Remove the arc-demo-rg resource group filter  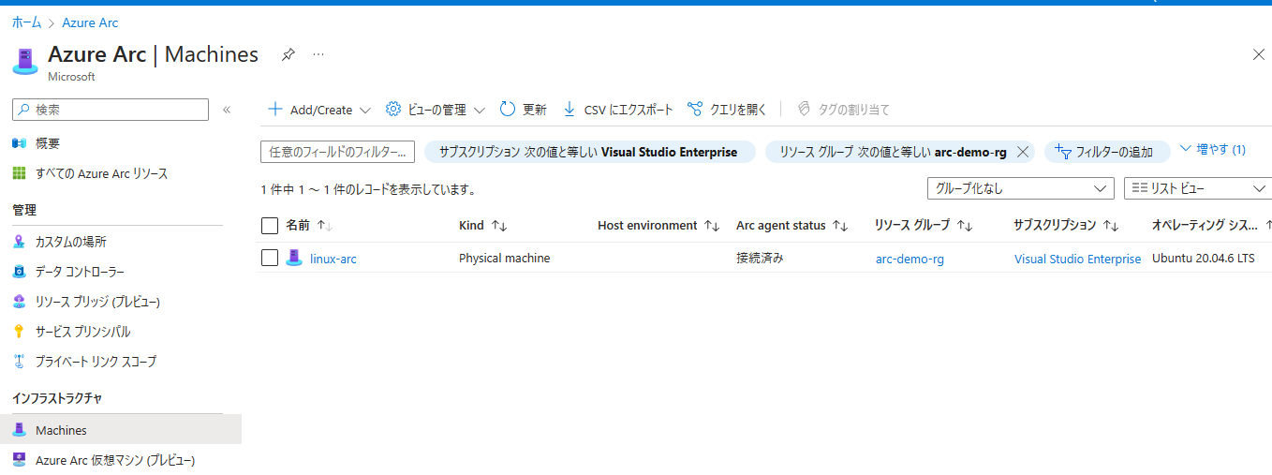pyautogui.click(x=1023, y=152)
